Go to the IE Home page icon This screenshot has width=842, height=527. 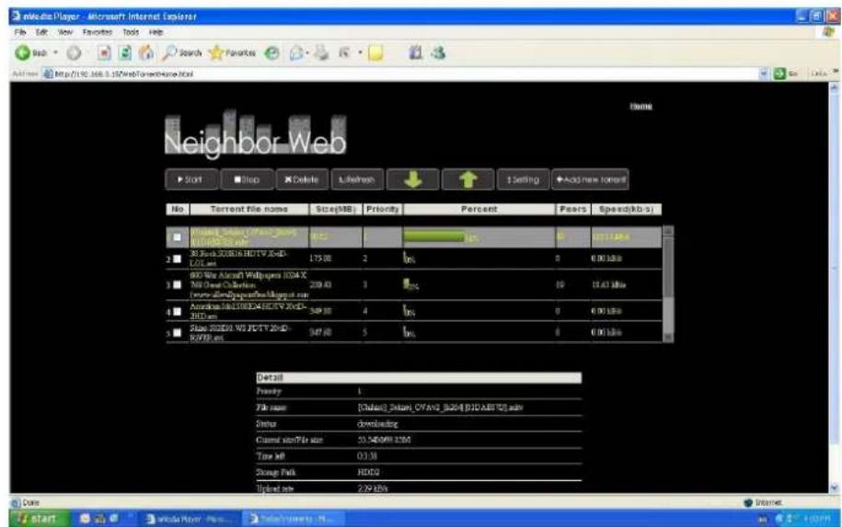(x=146, y=52)
